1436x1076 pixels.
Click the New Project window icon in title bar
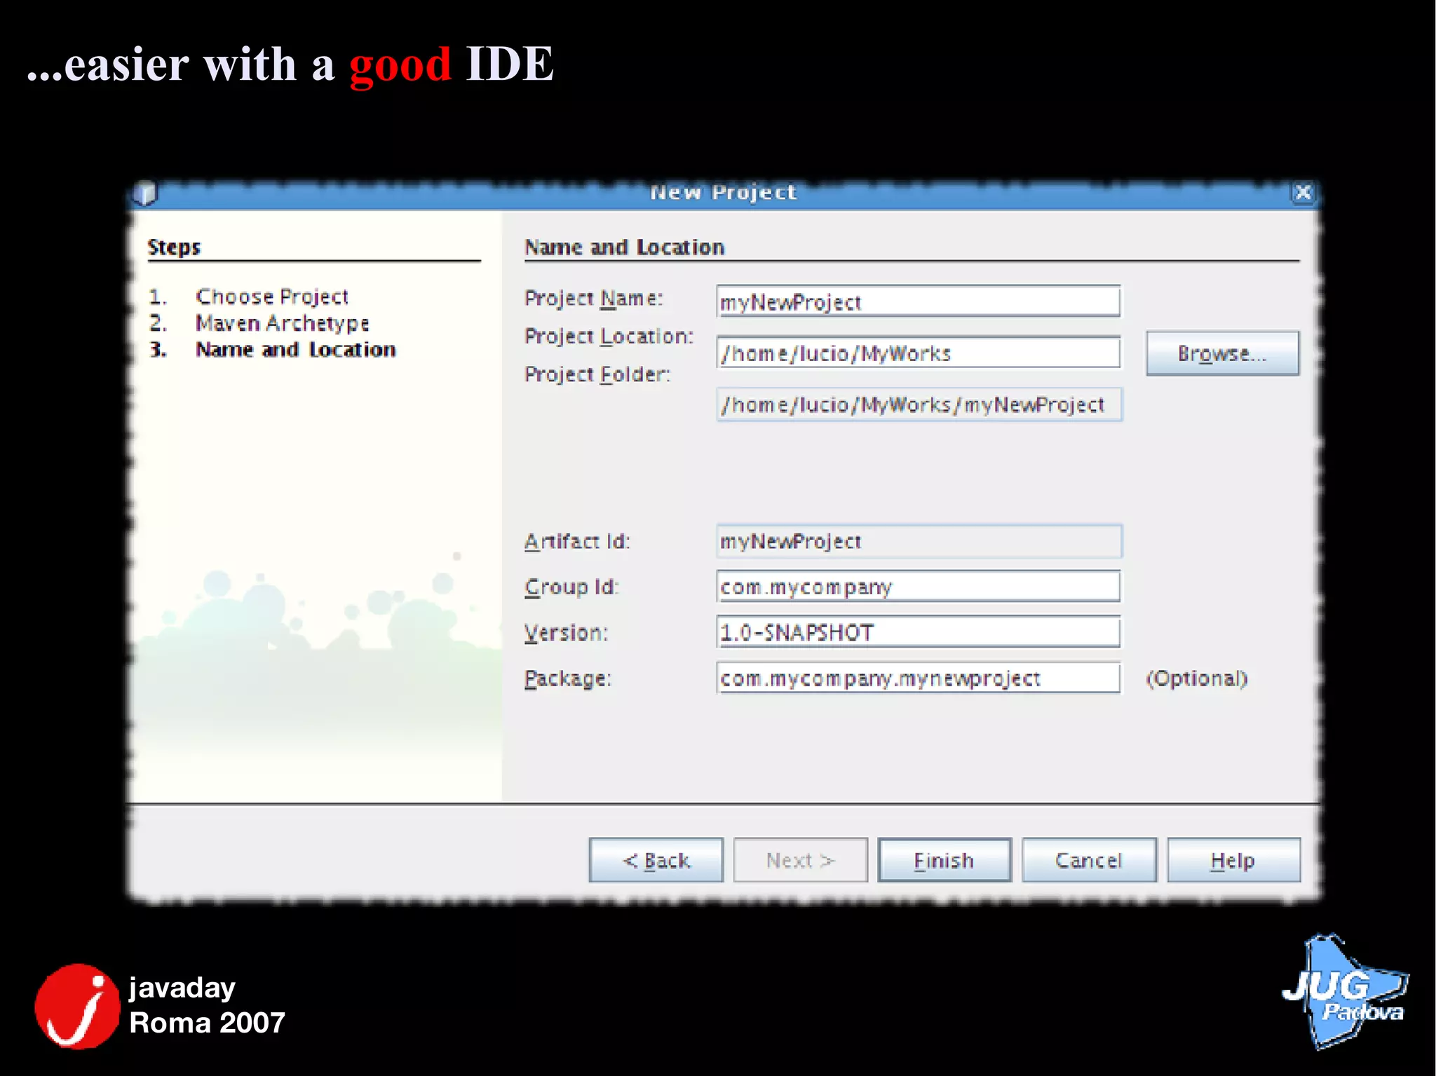tap(146, 193)
